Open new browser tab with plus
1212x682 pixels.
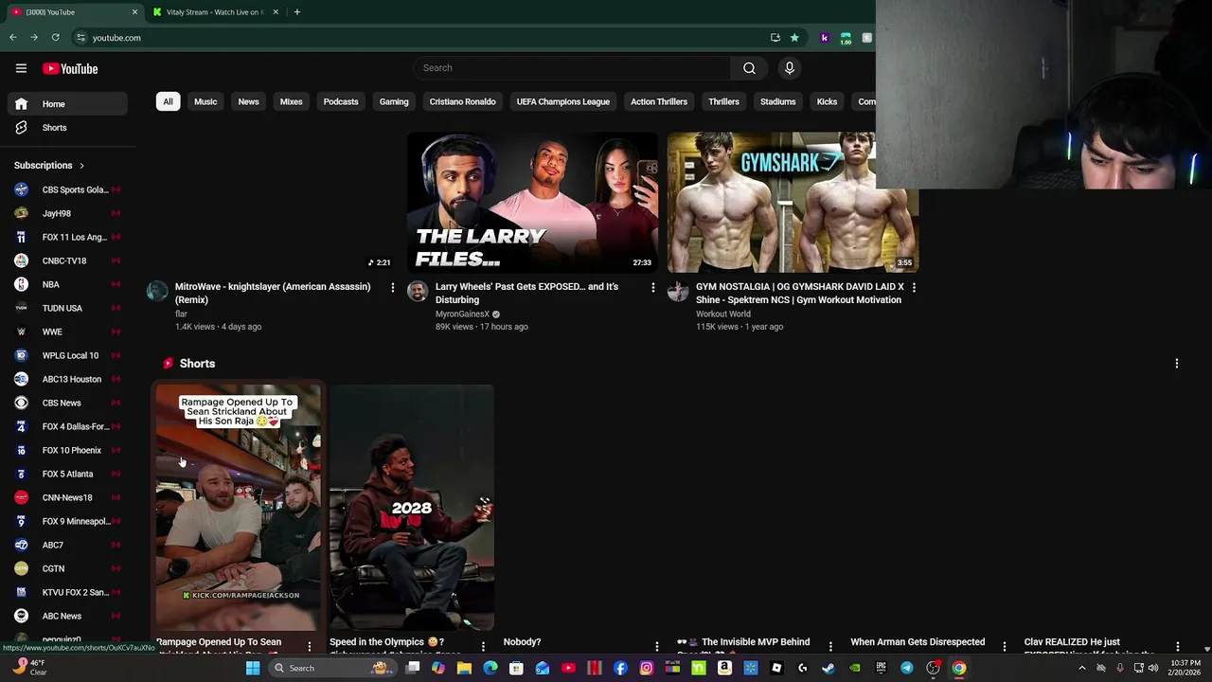pyautogui.click(x=296, y=12)
